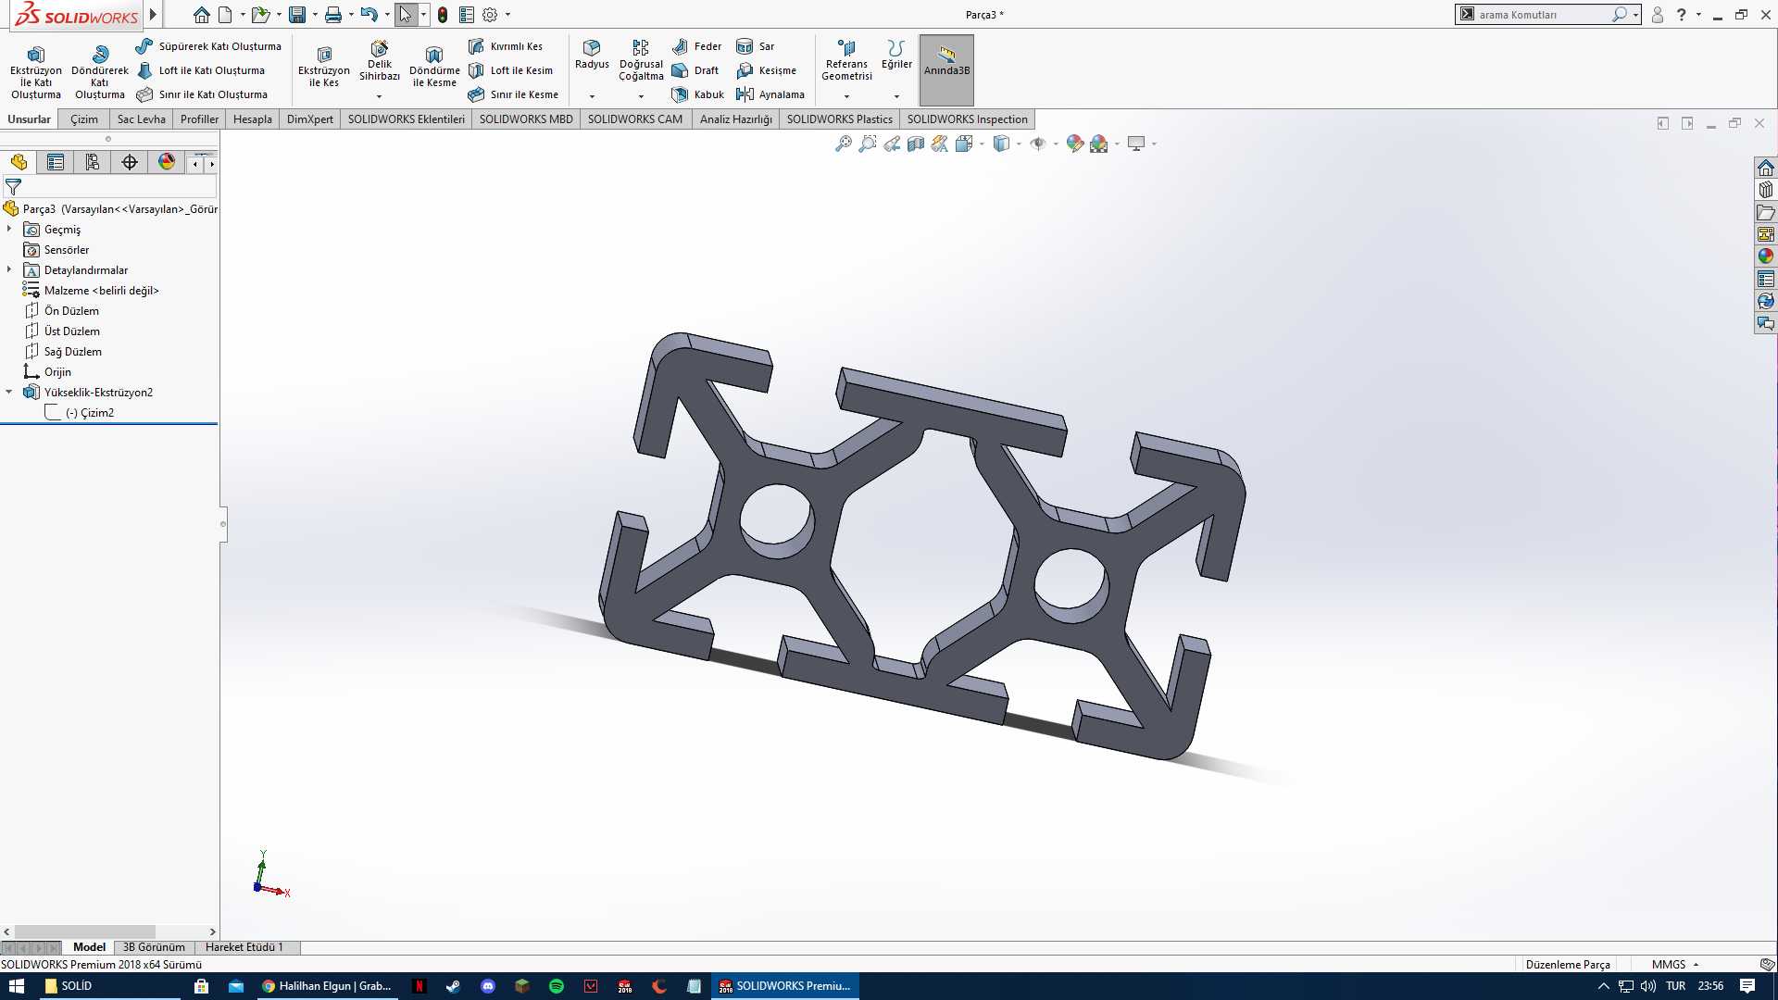
Task: Click the Sar wrap tool
Action: click(756, 46)
